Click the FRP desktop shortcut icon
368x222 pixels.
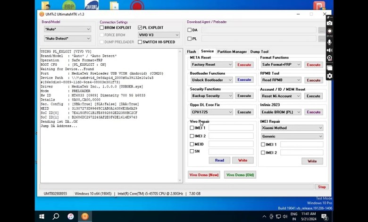tap(69, 6)
